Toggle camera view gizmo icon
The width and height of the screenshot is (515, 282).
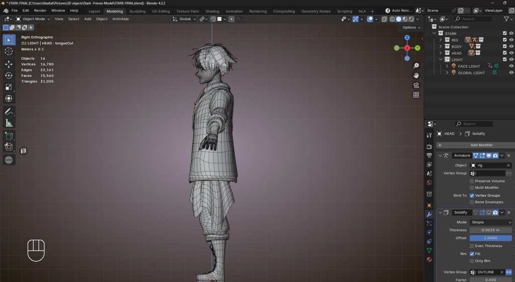tap(416, 85)
